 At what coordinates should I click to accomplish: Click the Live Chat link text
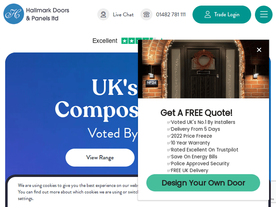[123, 15]
